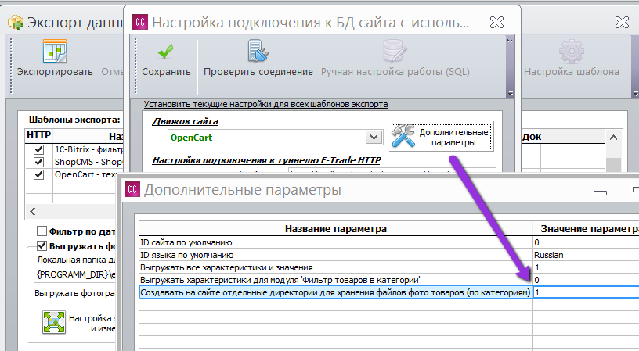Screen dimensions: 639x351
Task: Toggle HTTP checkbox for 1C-Bitrix template
Action: point(38,149)
